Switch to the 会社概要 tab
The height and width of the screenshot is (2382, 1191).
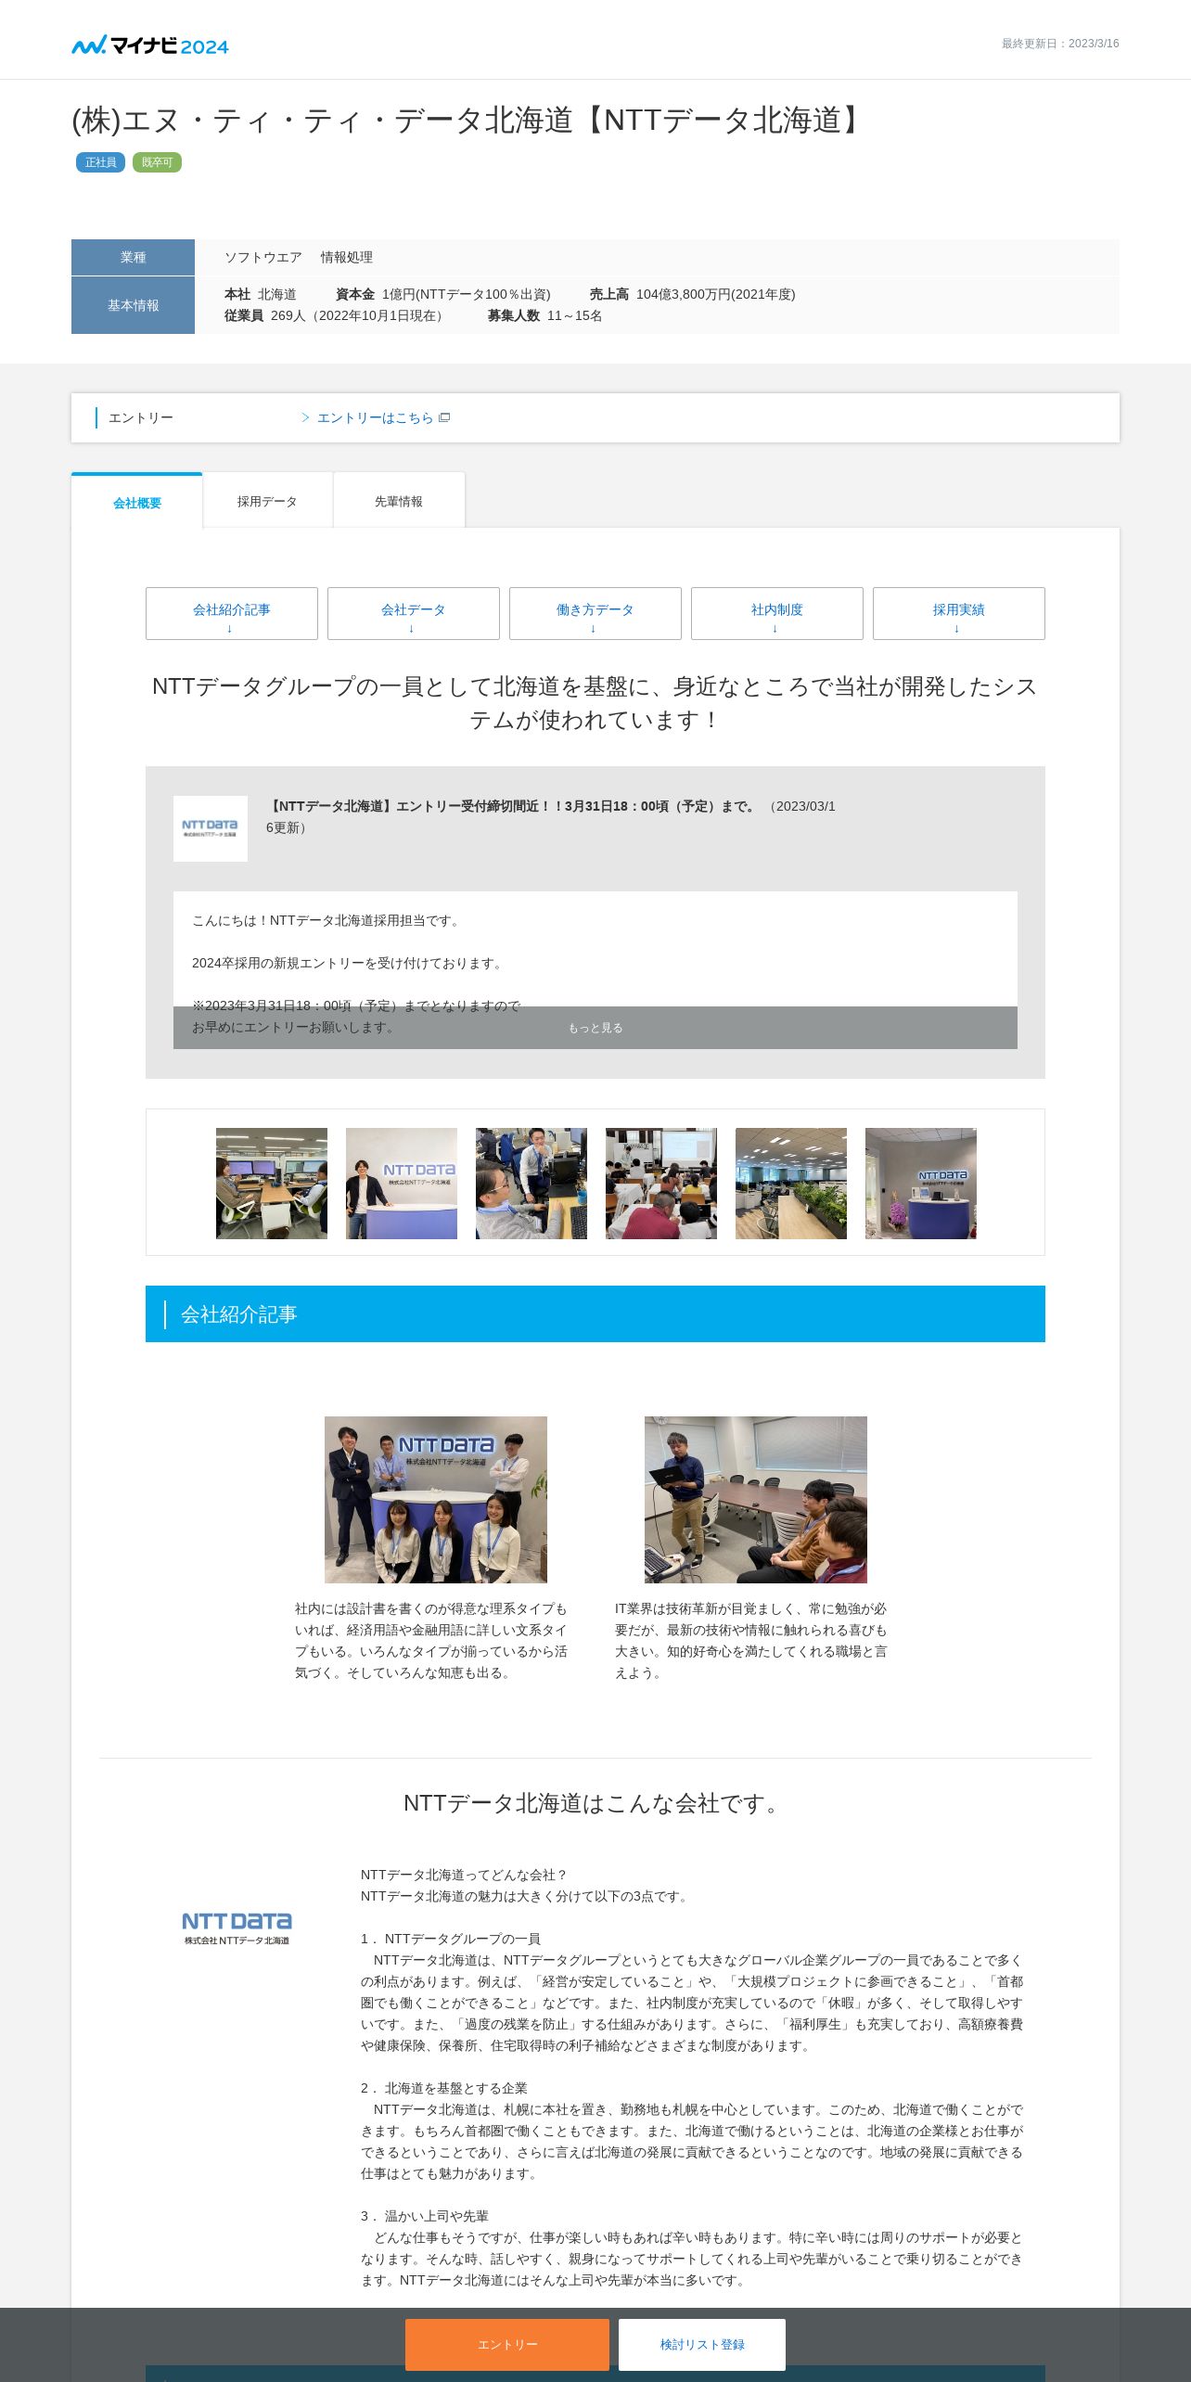click(x=137, y=502)
